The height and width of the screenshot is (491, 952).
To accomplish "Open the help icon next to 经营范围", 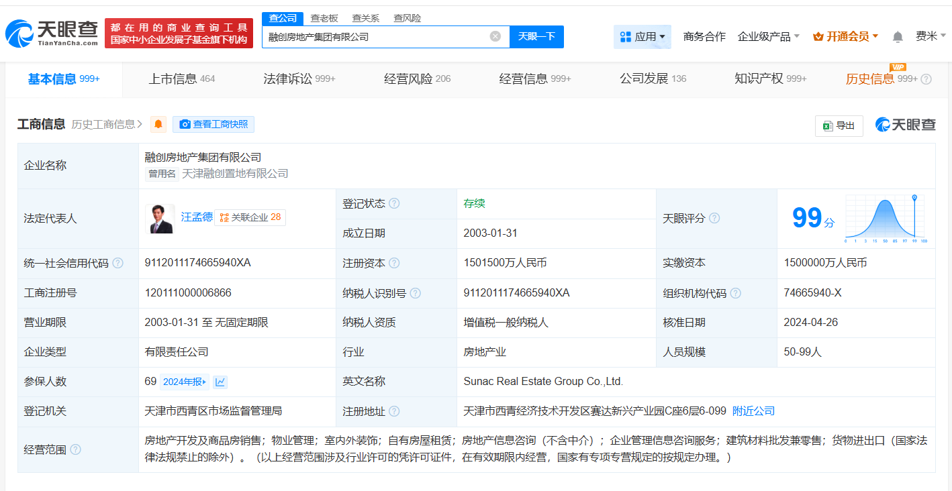I will pyautogui.click(x=75, y=449).
